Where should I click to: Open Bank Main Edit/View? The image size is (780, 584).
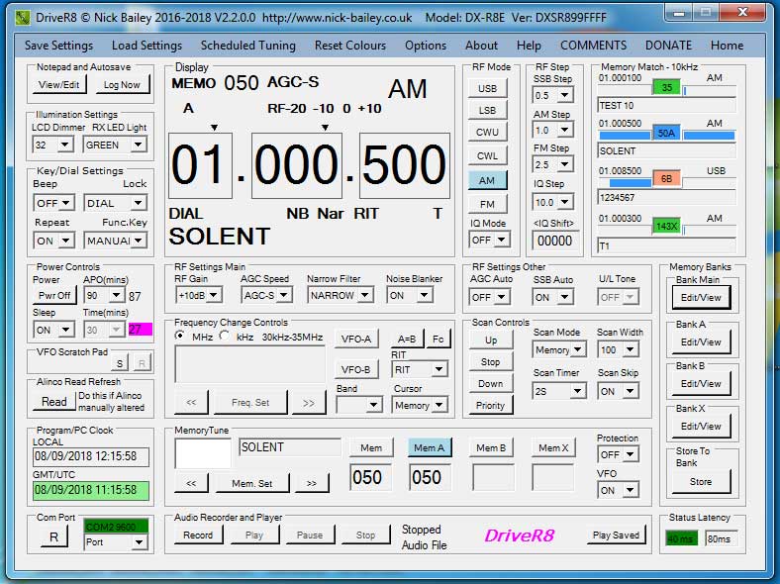tap(701, 298)
